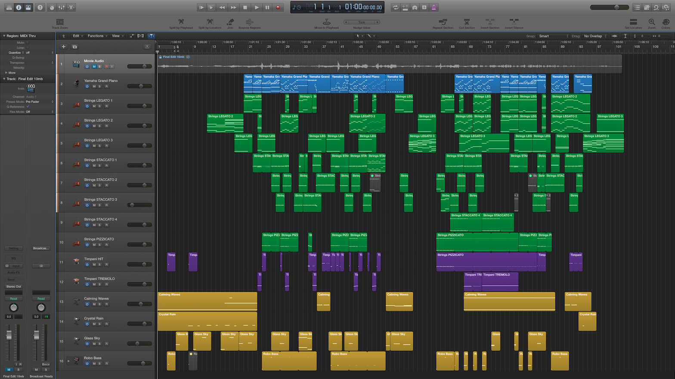Click Read automation on Final Edit 10mb strip
The width and height of the screenshot is (675, 379).
click(x=13, y=299)
